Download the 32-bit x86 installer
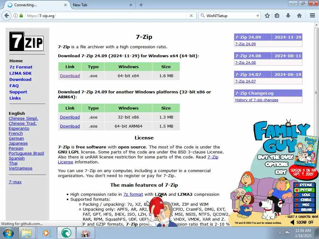This screenshot has width=319, height=239. click(70, 117)
